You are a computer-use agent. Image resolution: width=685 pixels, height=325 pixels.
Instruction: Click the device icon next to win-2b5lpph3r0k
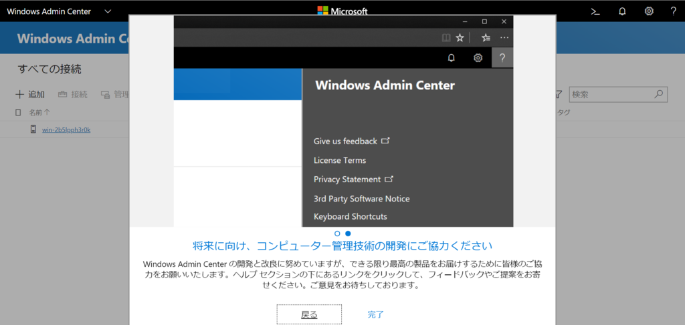tap(33, 129)
